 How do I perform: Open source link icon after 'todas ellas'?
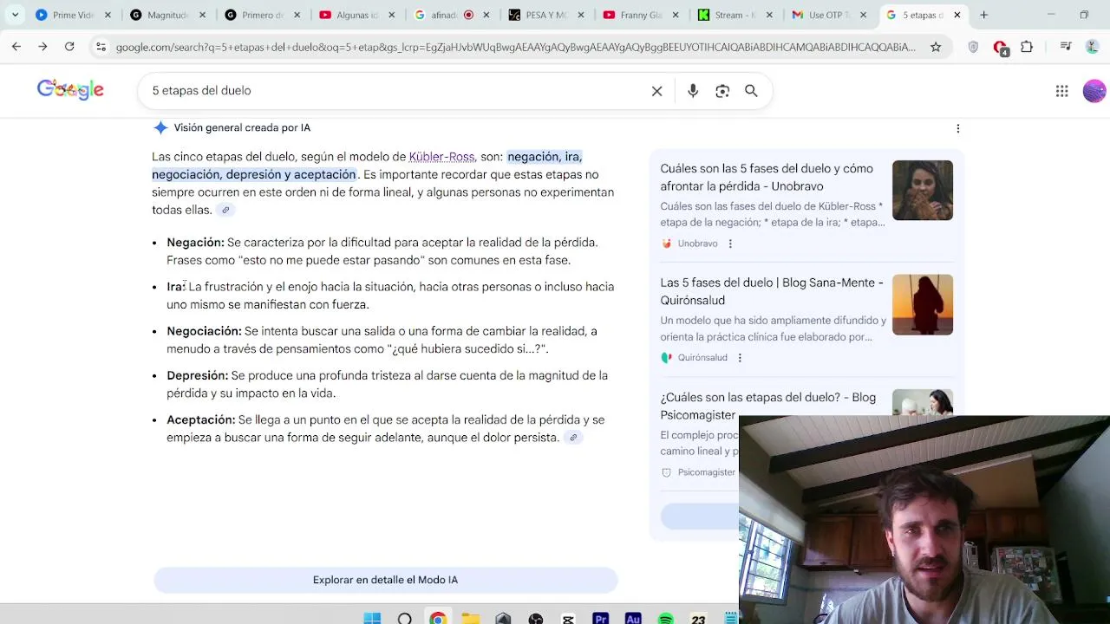pyautogui.click(x=225, y=210)
